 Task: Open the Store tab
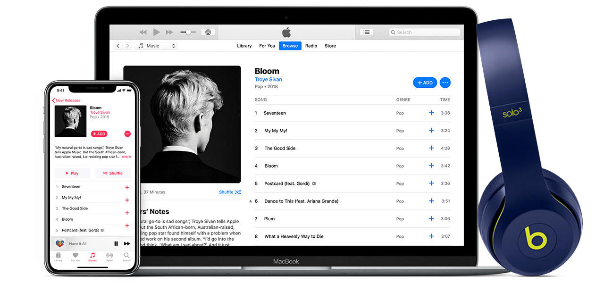click(330, 46)
